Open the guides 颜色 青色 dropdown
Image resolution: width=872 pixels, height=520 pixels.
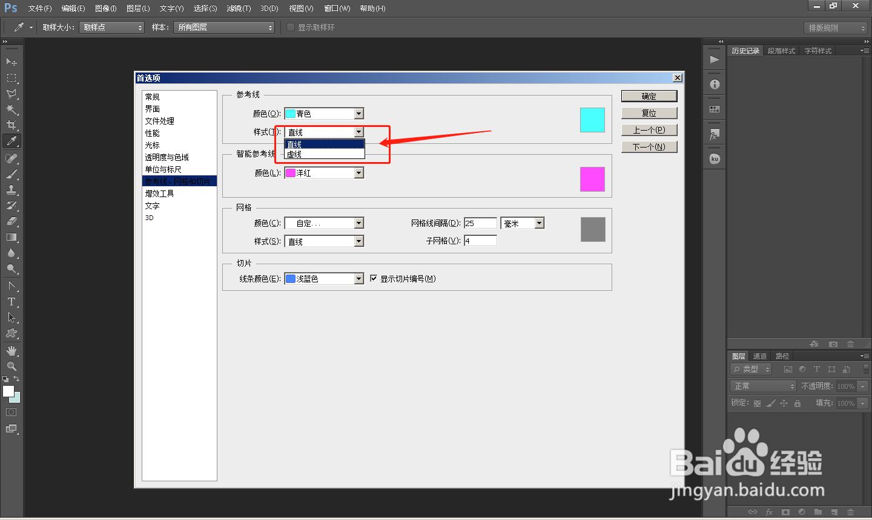pos(324,114)
